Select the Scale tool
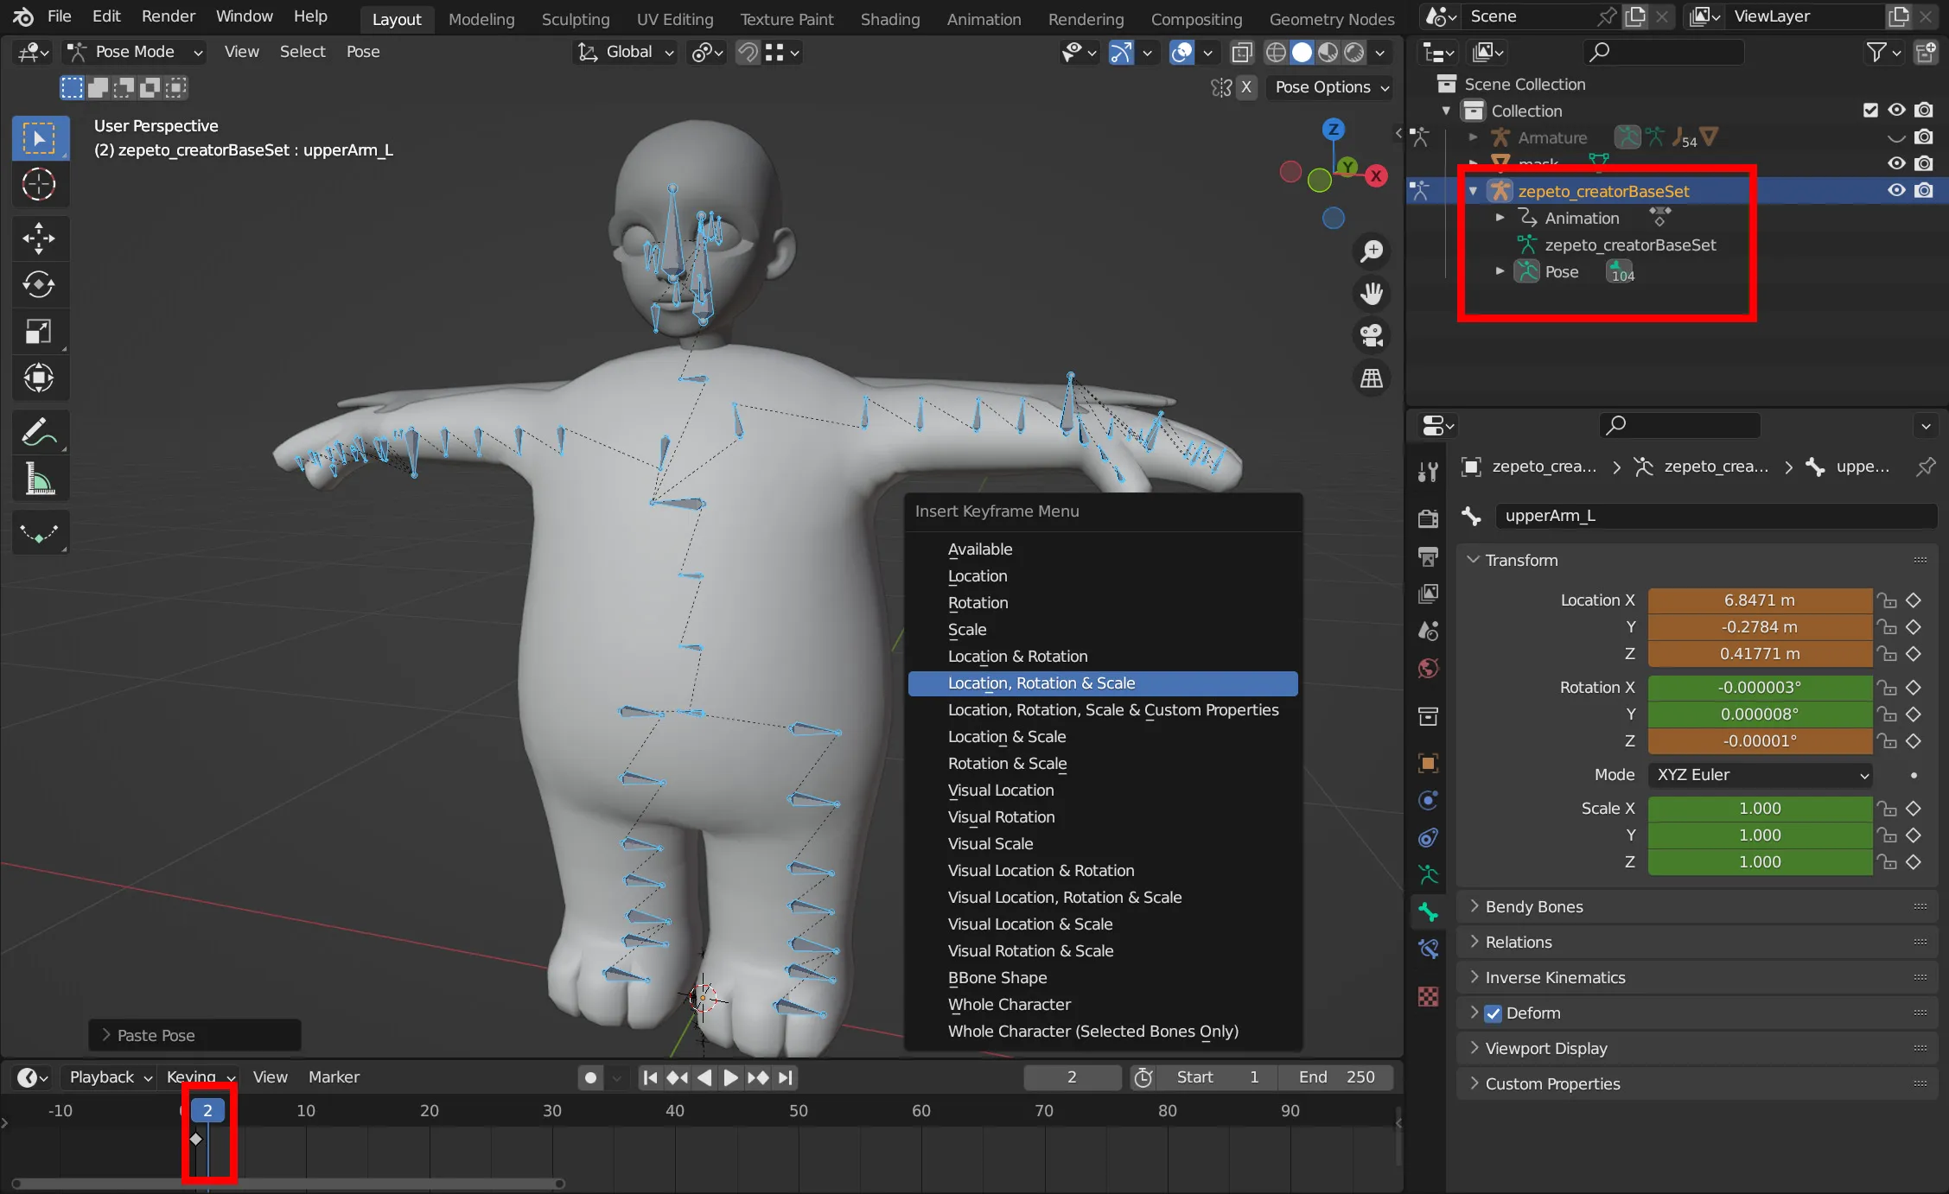Image resolution: width=1949 pixels, height=1194 pixels. pos(40,331)
